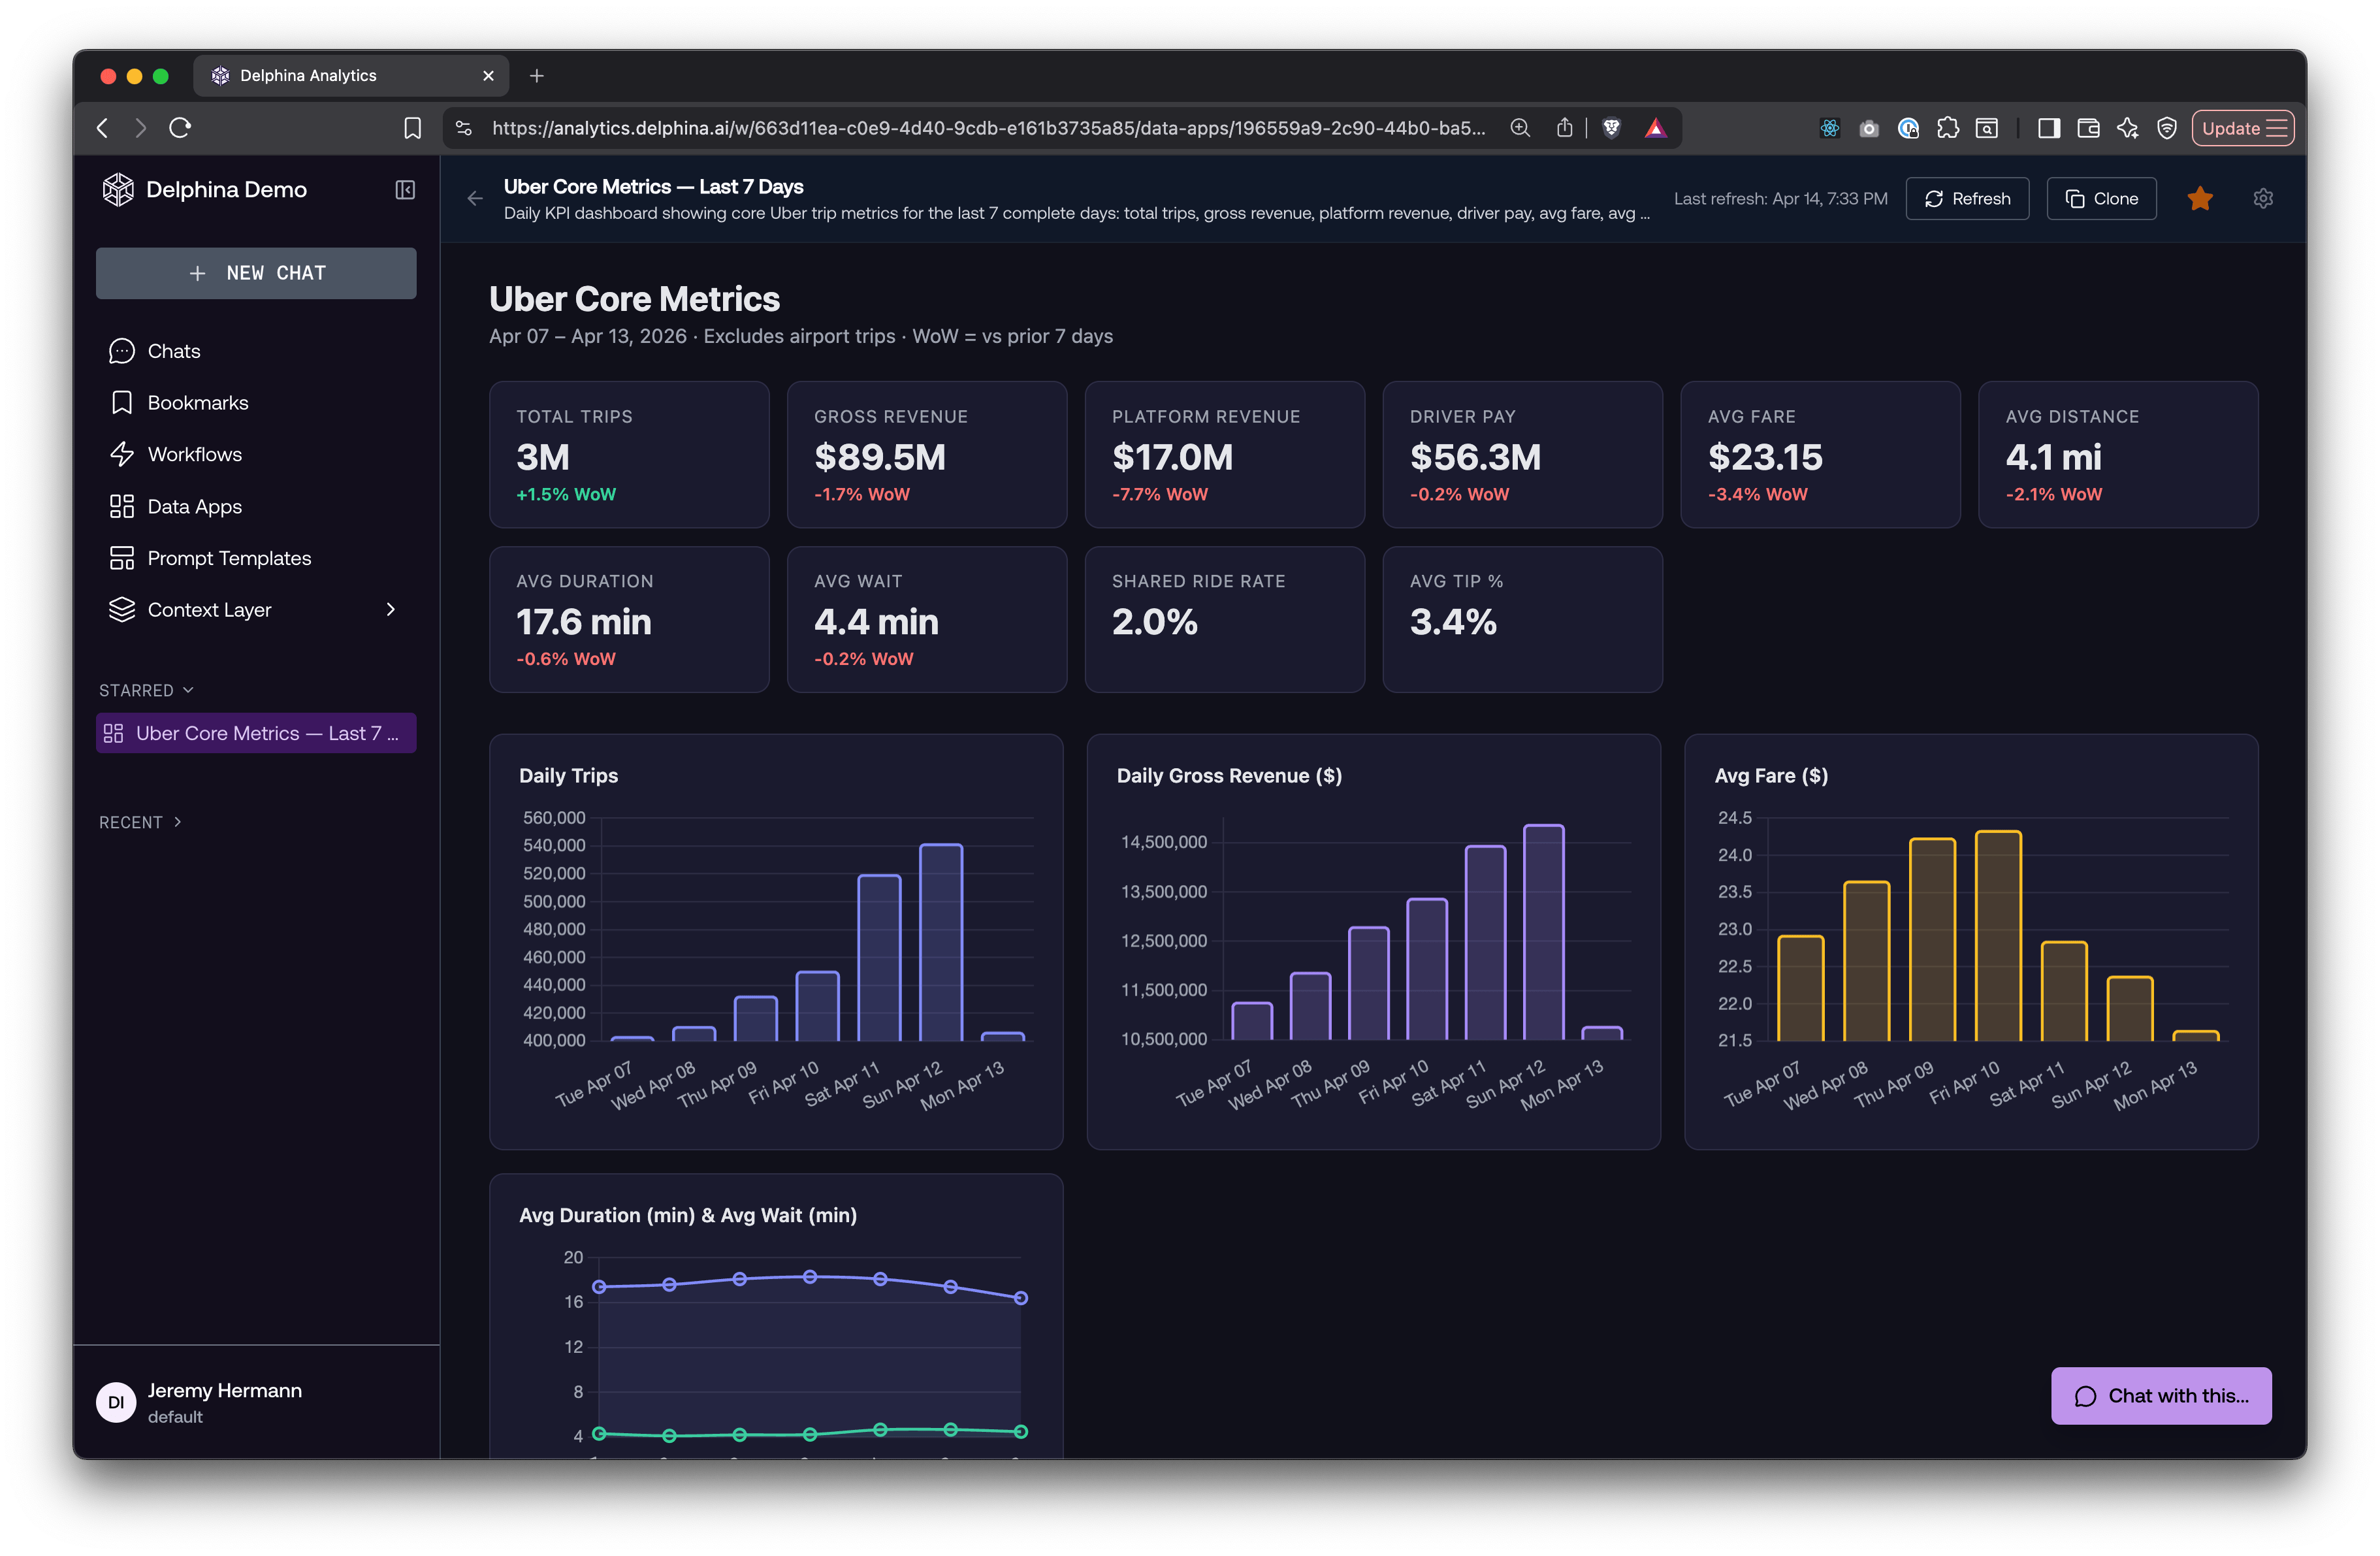
Task: Click the GROSS REVENUE metric card
Action: (x=927, y=455)
